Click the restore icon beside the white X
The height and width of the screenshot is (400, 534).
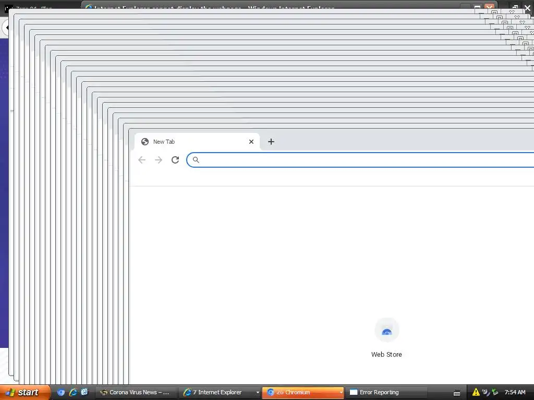coord(515,7)
